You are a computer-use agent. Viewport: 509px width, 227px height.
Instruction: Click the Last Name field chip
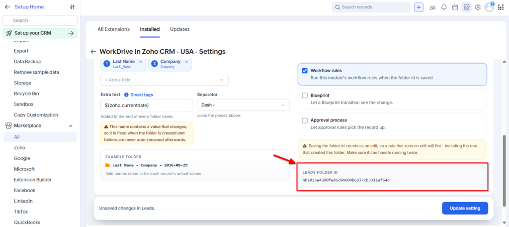point(123,64)
